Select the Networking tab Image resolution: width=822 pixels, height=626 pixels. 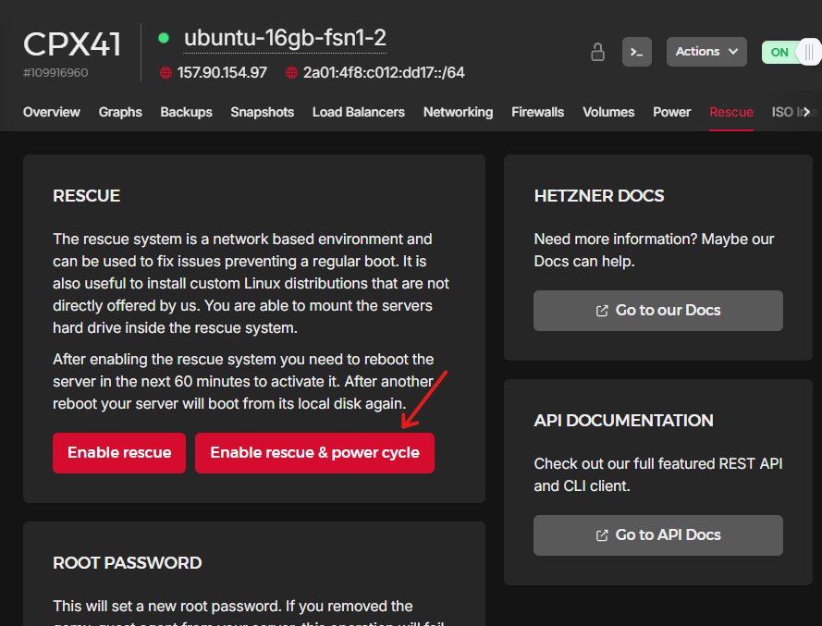click(x=458, y=112)
